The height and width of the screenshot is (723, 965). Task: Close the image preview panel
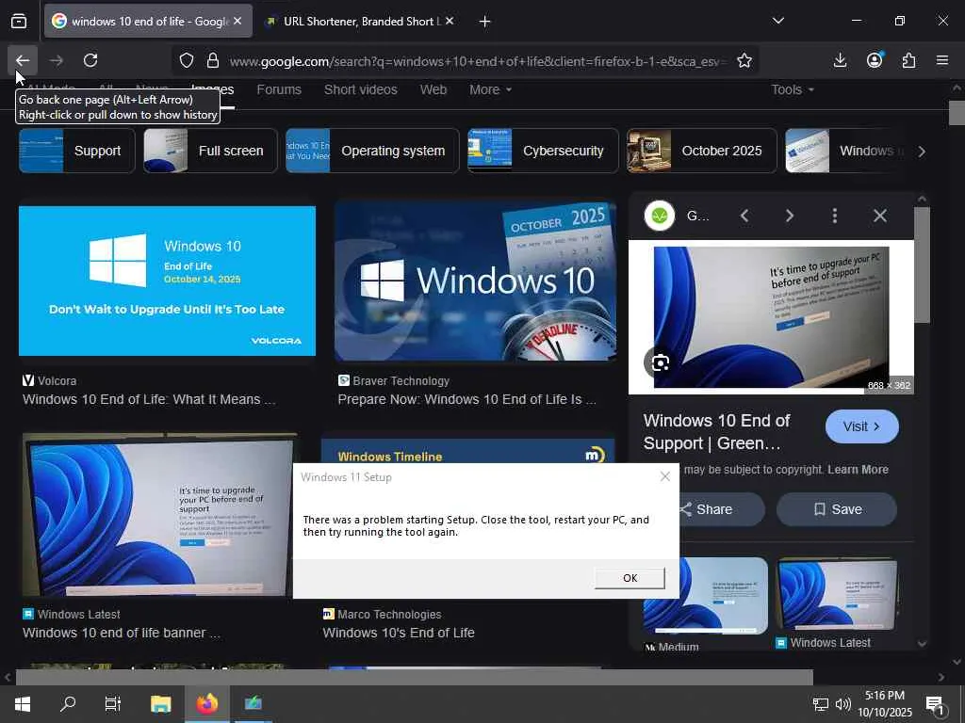click(880, 216)
